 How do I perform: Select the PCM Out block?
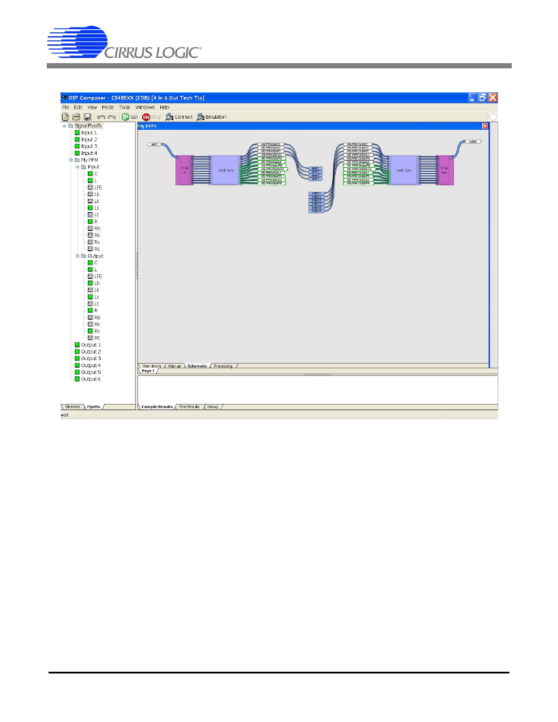[445, 170]
